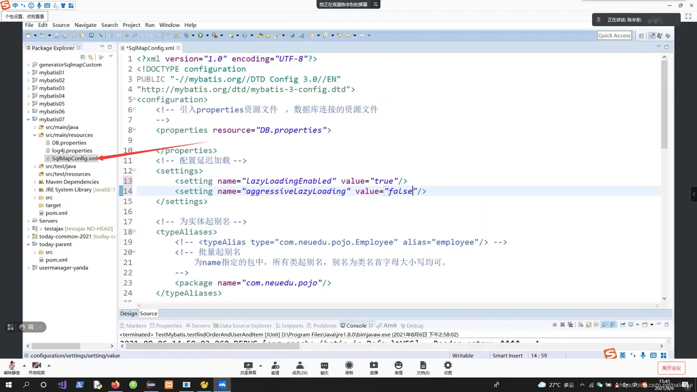The width and height of the screenshot is (697, 392).
Task: Open the Window menu
Action: coord(170,25)
